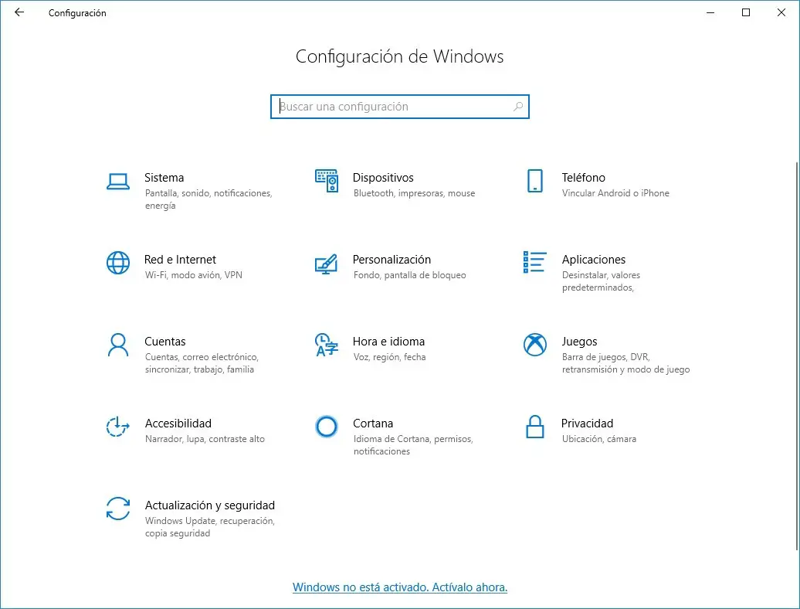Click 'Narrador, lupa, contraste alto' text
Image resolution: width=800 pixels, height=609 pixels.
coord(205,439)
